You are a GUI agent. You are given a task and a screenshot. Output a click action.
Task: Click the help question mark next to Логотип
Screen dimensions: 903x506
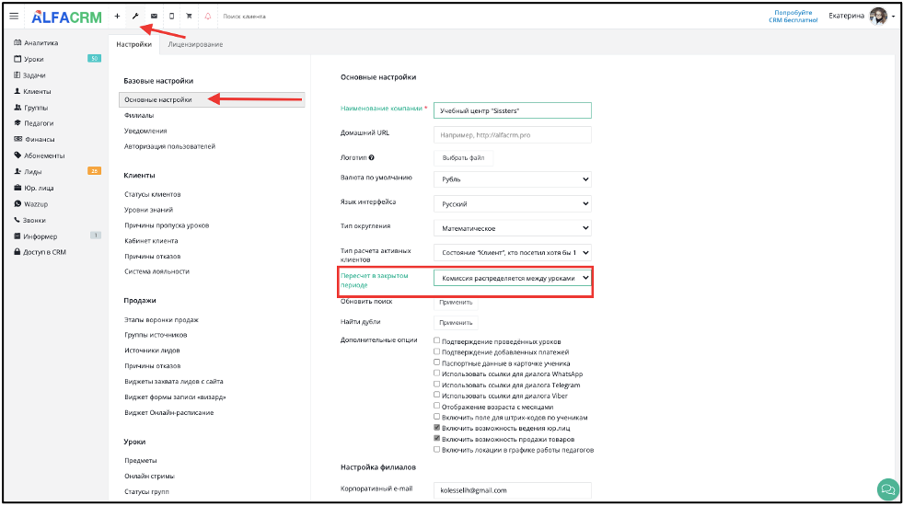click(372, 157)
